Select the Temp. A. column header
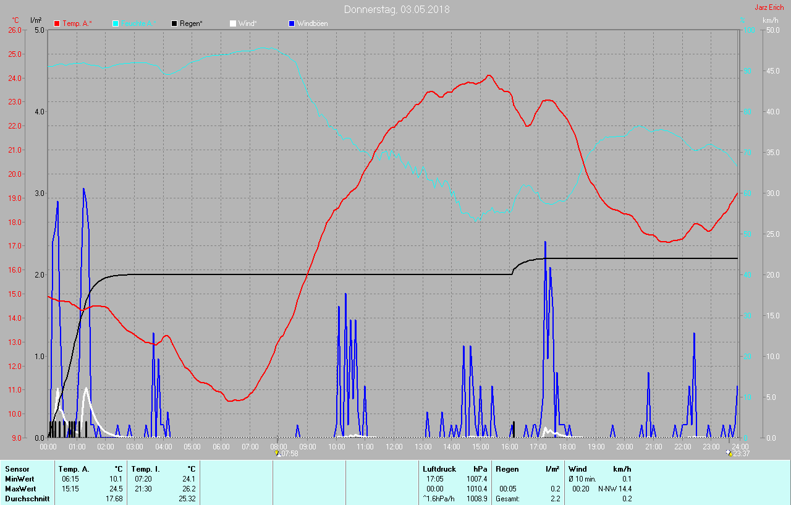Image resolution: width=791 pixels, height=505 pixels. tap(74, 469)
